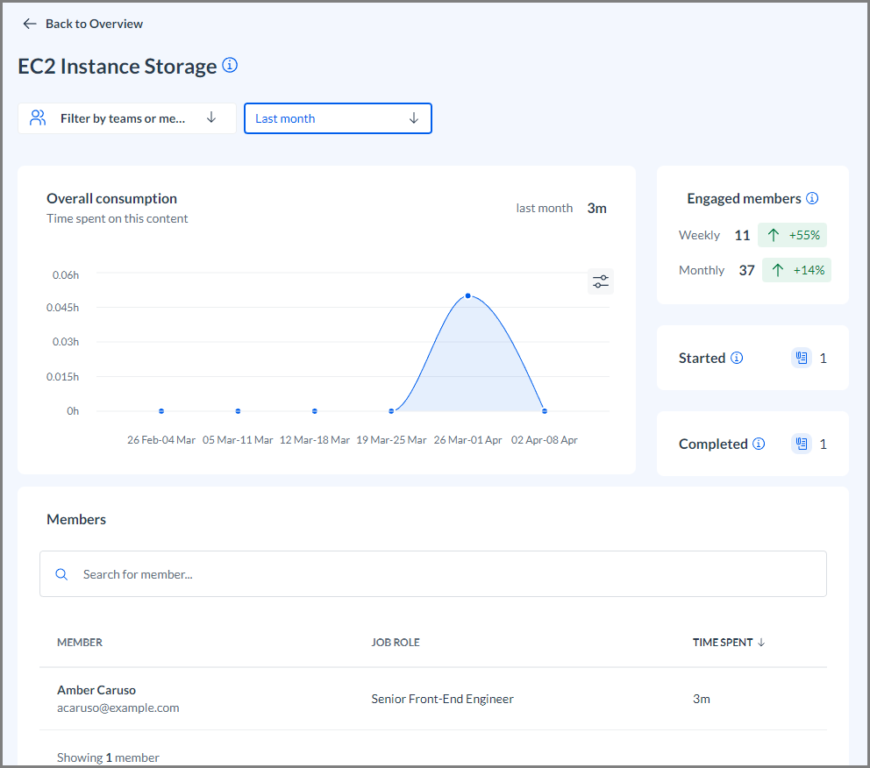Image resolution: width=870 pixels, height=768 pixels.
Task: Select the 26 Mar-01 Apr chart data point
Action: pyautogui.click(x=467, y=295)
